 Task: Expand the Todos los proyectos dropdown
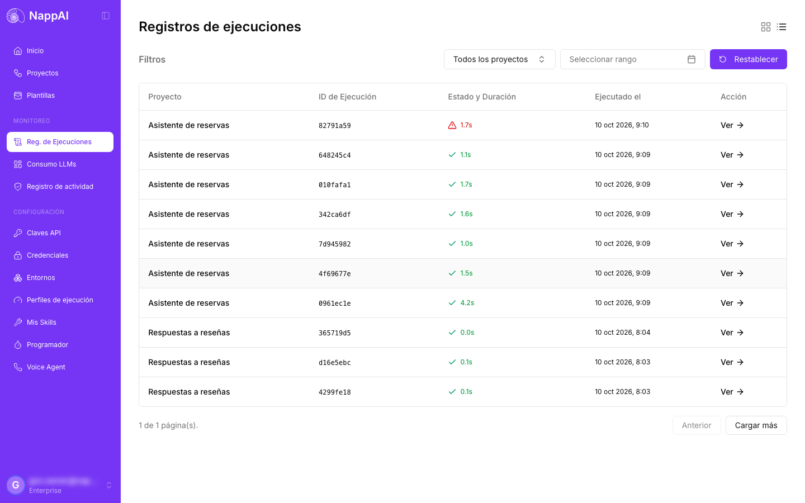point(499,59)
